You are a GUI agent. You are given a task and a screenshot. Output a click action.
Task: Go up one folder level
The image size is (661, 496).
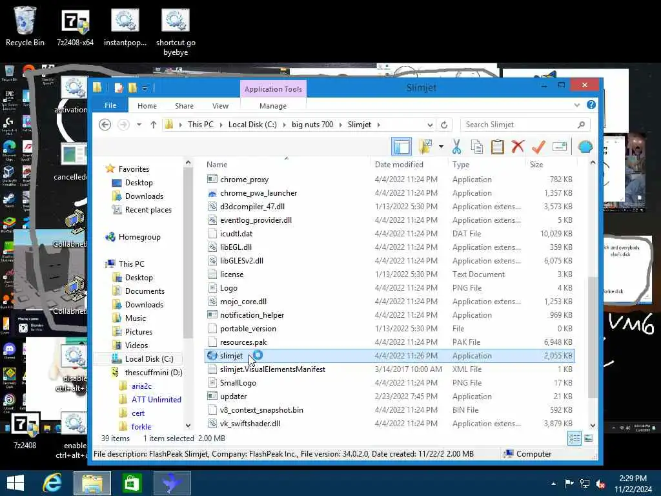click(154, 125)
